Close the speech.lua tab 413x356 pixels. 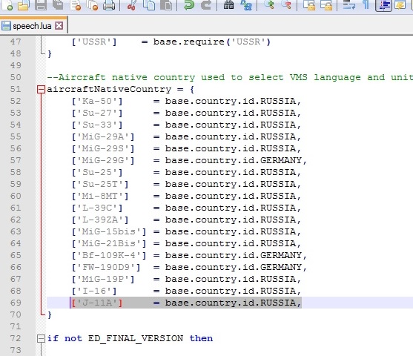[x=59, y=25]
